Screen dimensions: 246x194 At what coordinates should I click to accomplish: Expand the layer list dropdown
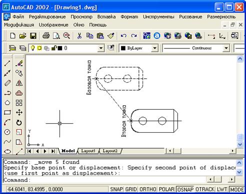point(101,48)
